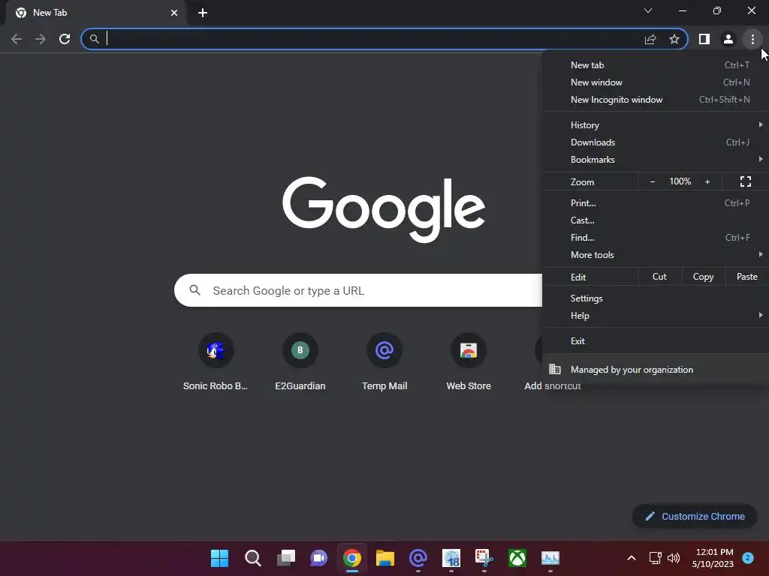Click the browser back arrow
769x576 pixels.
(17, 39)
